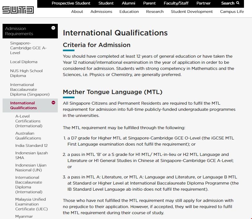Go to the Admissions tab
The height and width of the screenshot is (219, 252).
point(101,12)
